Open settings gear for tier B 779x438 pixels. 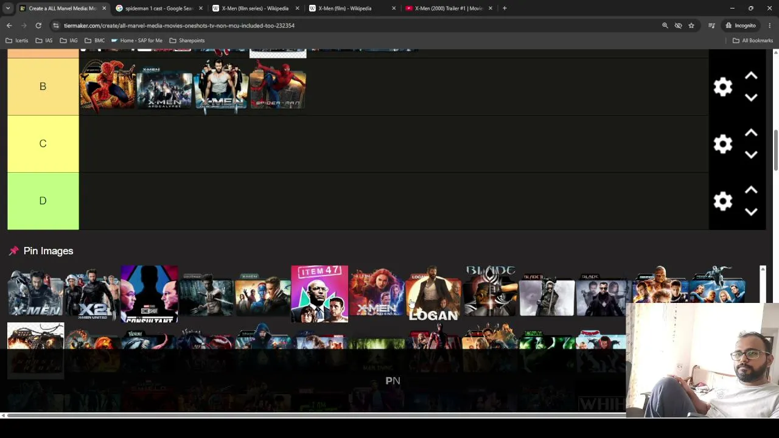[x=722, y=87]
